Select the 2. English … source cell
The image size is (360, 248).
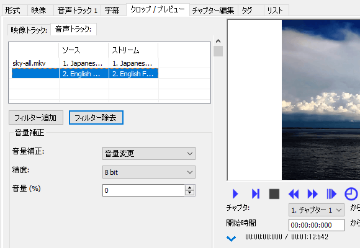click(x=84, y=74)
